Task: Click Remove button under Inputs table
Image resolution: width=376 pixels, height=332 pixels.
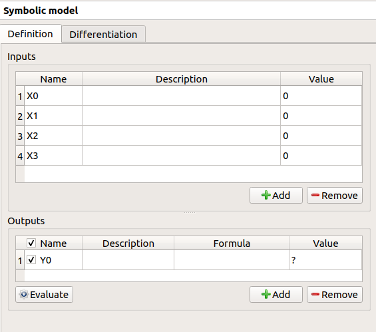Action: pos(335,196)
